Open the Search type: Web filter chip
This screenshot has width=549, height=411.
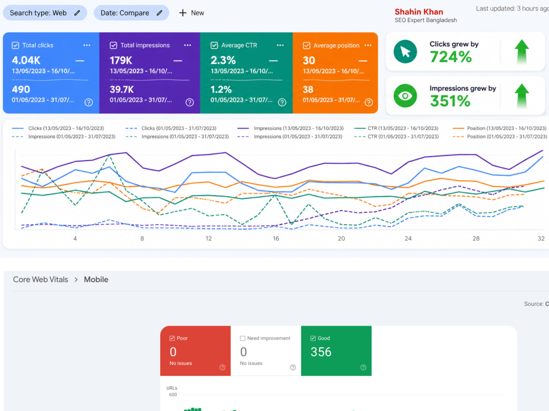coord(45,13)
